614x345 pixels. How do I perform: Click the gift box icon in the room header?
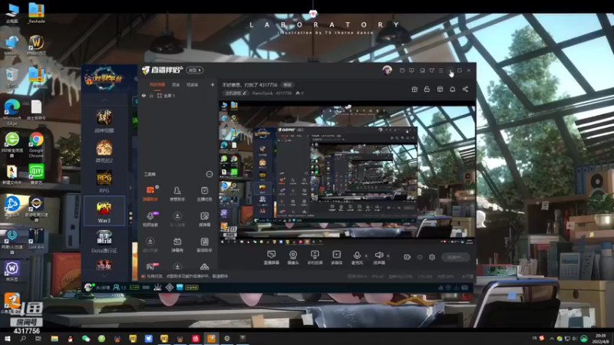[414, 89]
